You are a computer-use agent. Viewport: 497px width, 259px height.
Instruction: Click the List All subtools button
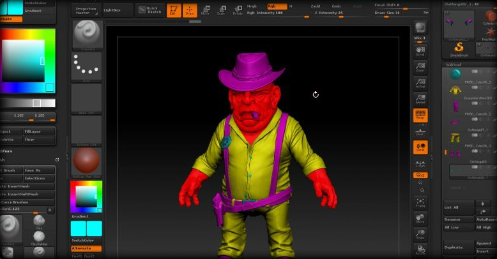click(459, 207)
